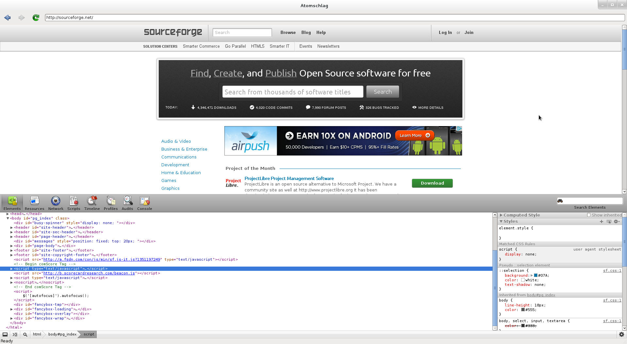Switch to the Network panel
This screenshot has width=627, height=344.
pyautogui.click(x=56, y=203)
